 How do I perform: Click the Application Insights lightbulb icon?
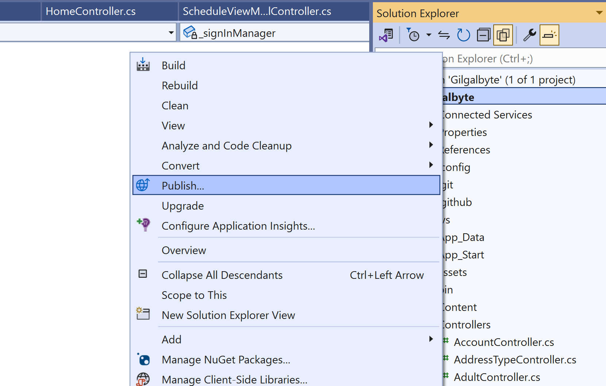click(x=143, y=225)
